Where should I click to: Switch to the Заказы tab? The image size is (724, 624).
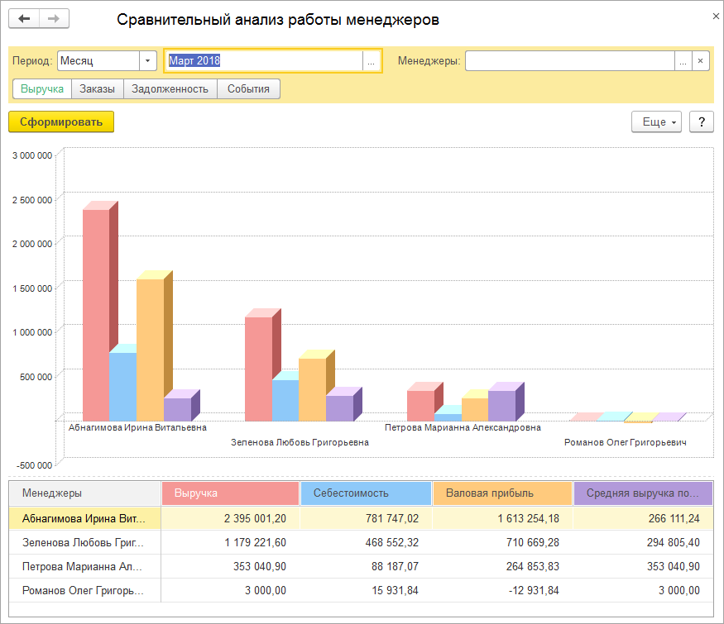coord(98,88)
